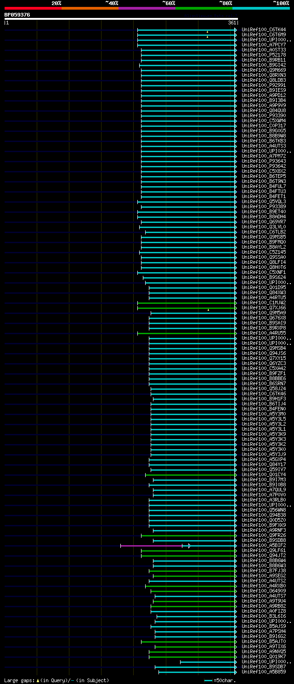Click hit label UniRef100_Q8H0T6
294x684 pixels.
[x=263, y=268]
